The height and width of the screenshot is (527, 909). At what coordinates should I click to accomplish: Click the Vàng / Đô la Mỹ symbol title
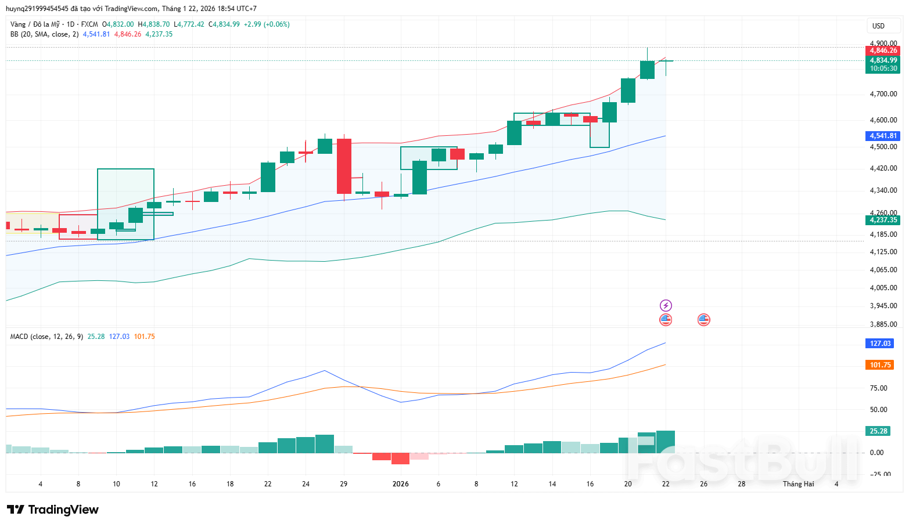point(35,24)
